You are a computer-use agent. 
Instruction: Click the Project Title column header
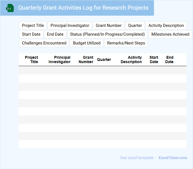point(32,60)
